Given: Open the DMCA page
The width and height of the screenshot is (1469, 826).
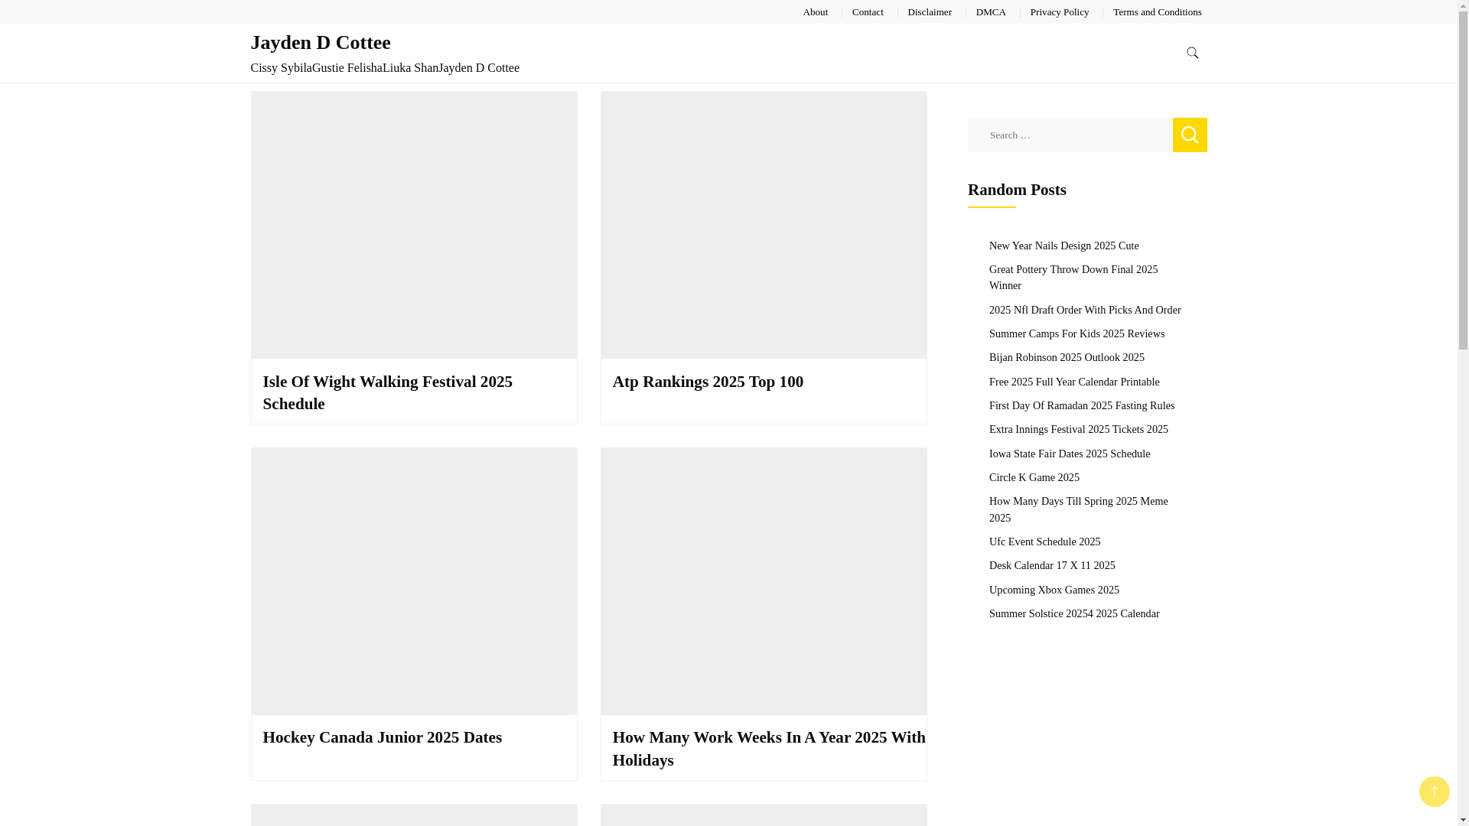Looking at the screenshot, I should coord(991,12).
